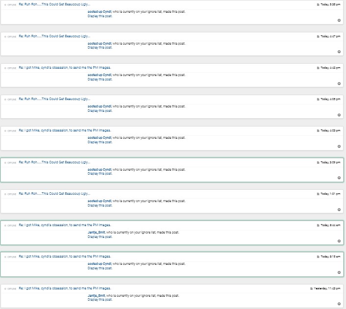Display the ignored post from 5:35 pm

(100, 16)
